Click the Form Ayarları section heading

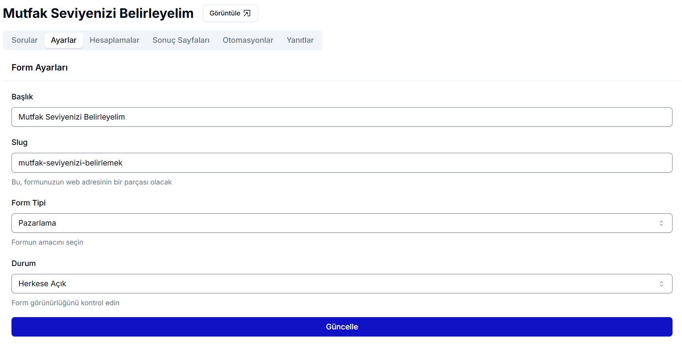coord(40,68)
